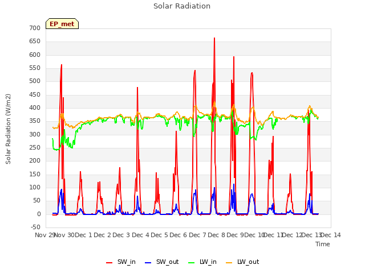Screen dimensions: 365x273
Task: Click the SW_in peak near 535 on Dec 10
Action: point(252,73)
